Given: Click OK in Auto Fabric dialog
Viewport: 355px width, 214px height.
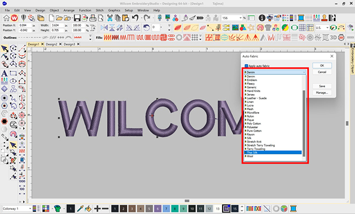Looking at the screenshot, I should (322, 65).
